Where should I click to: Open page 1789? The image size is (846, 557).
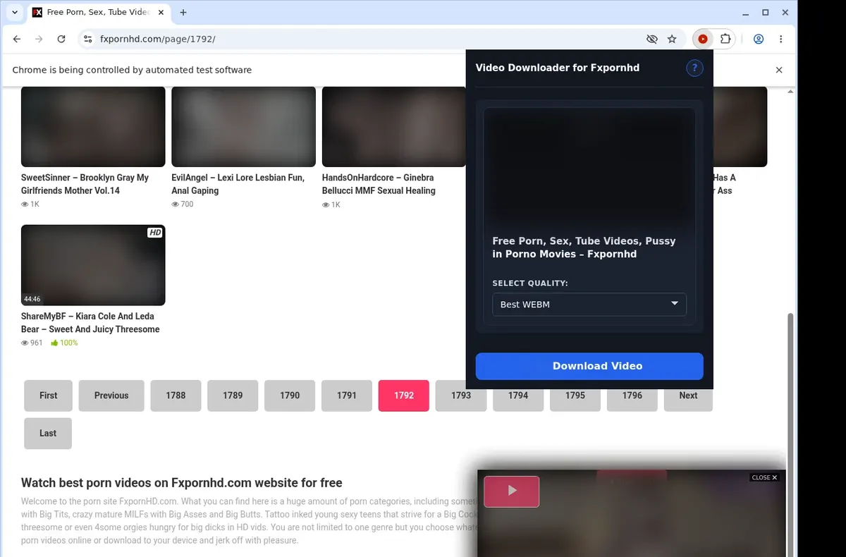[x=233, y=396]
